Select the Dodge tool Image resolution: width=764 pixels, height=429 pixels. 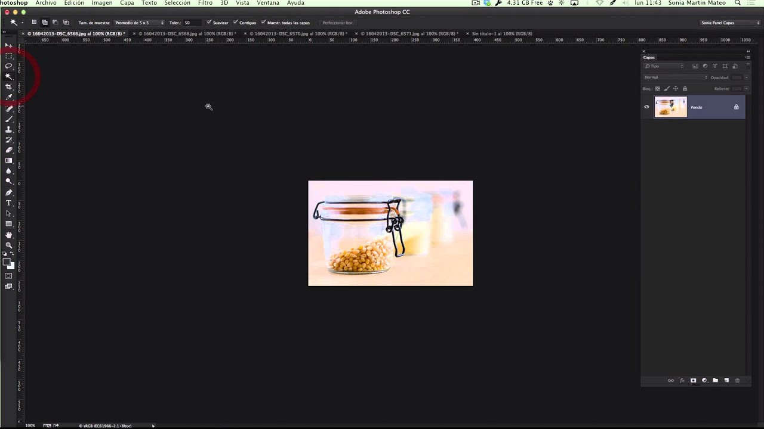8,181
